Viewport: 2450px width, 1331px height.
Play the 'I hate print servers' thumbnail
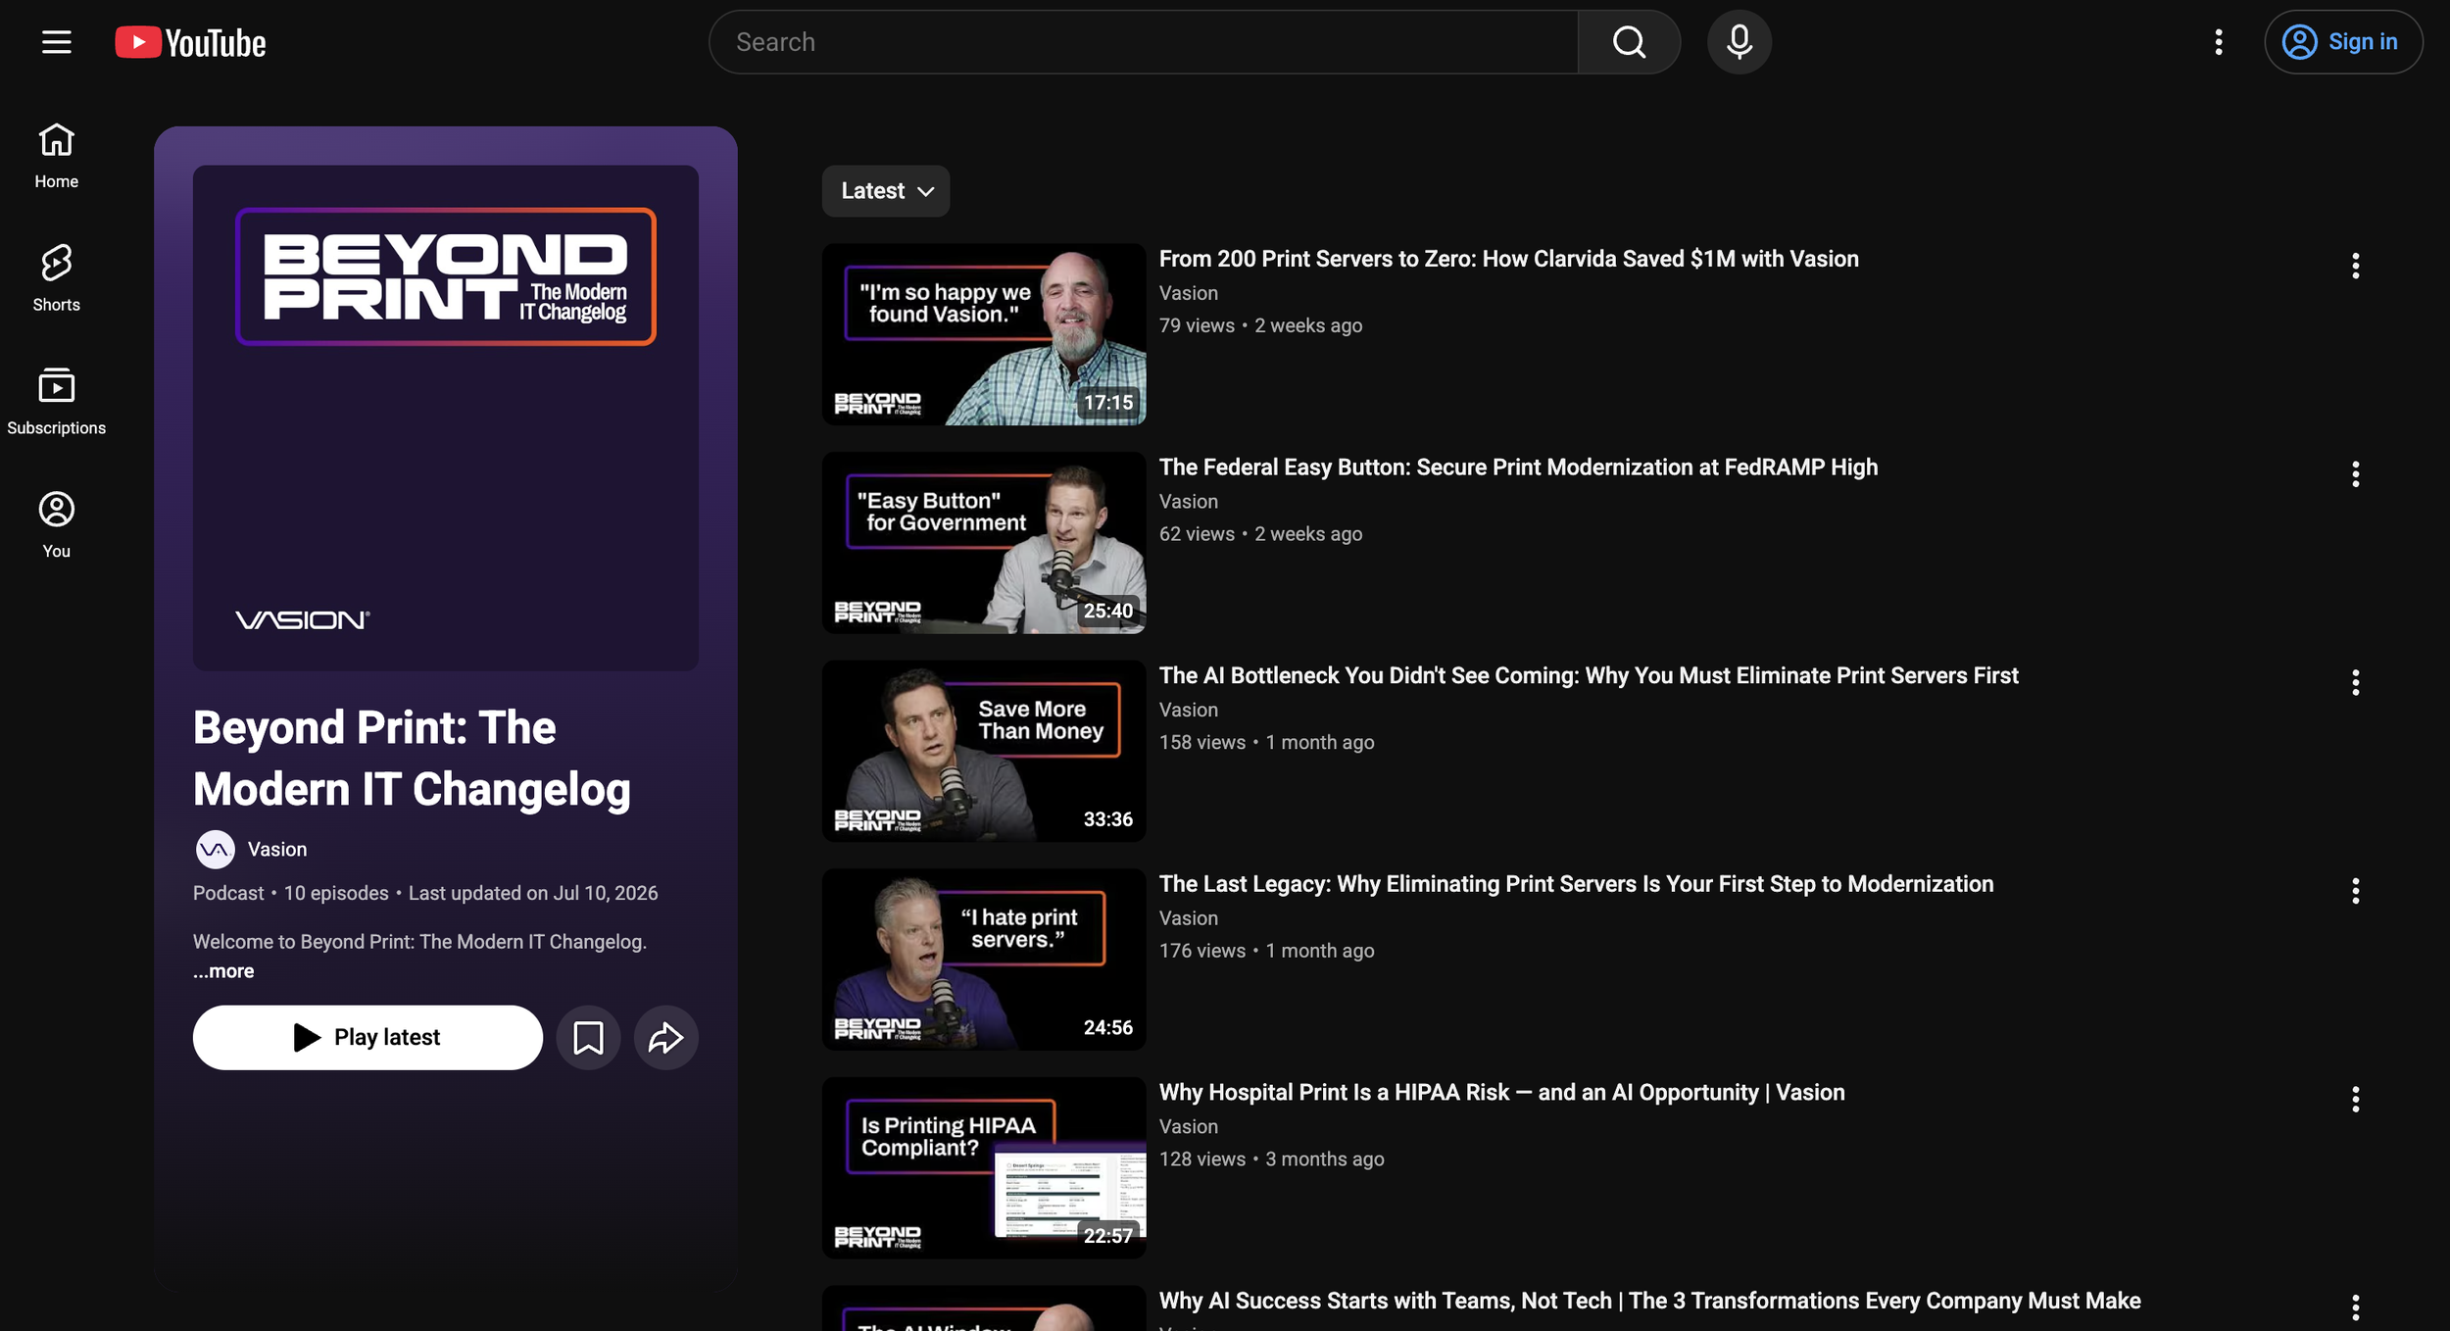point(984,960)
